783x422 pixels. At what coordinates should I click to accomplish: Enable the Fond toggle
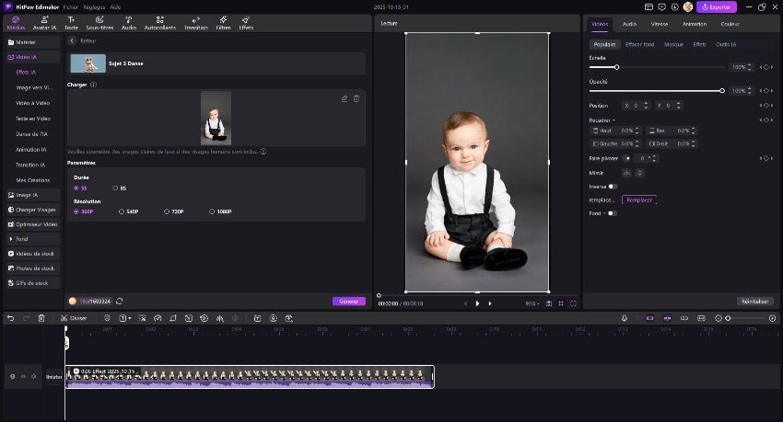[612, 213]
